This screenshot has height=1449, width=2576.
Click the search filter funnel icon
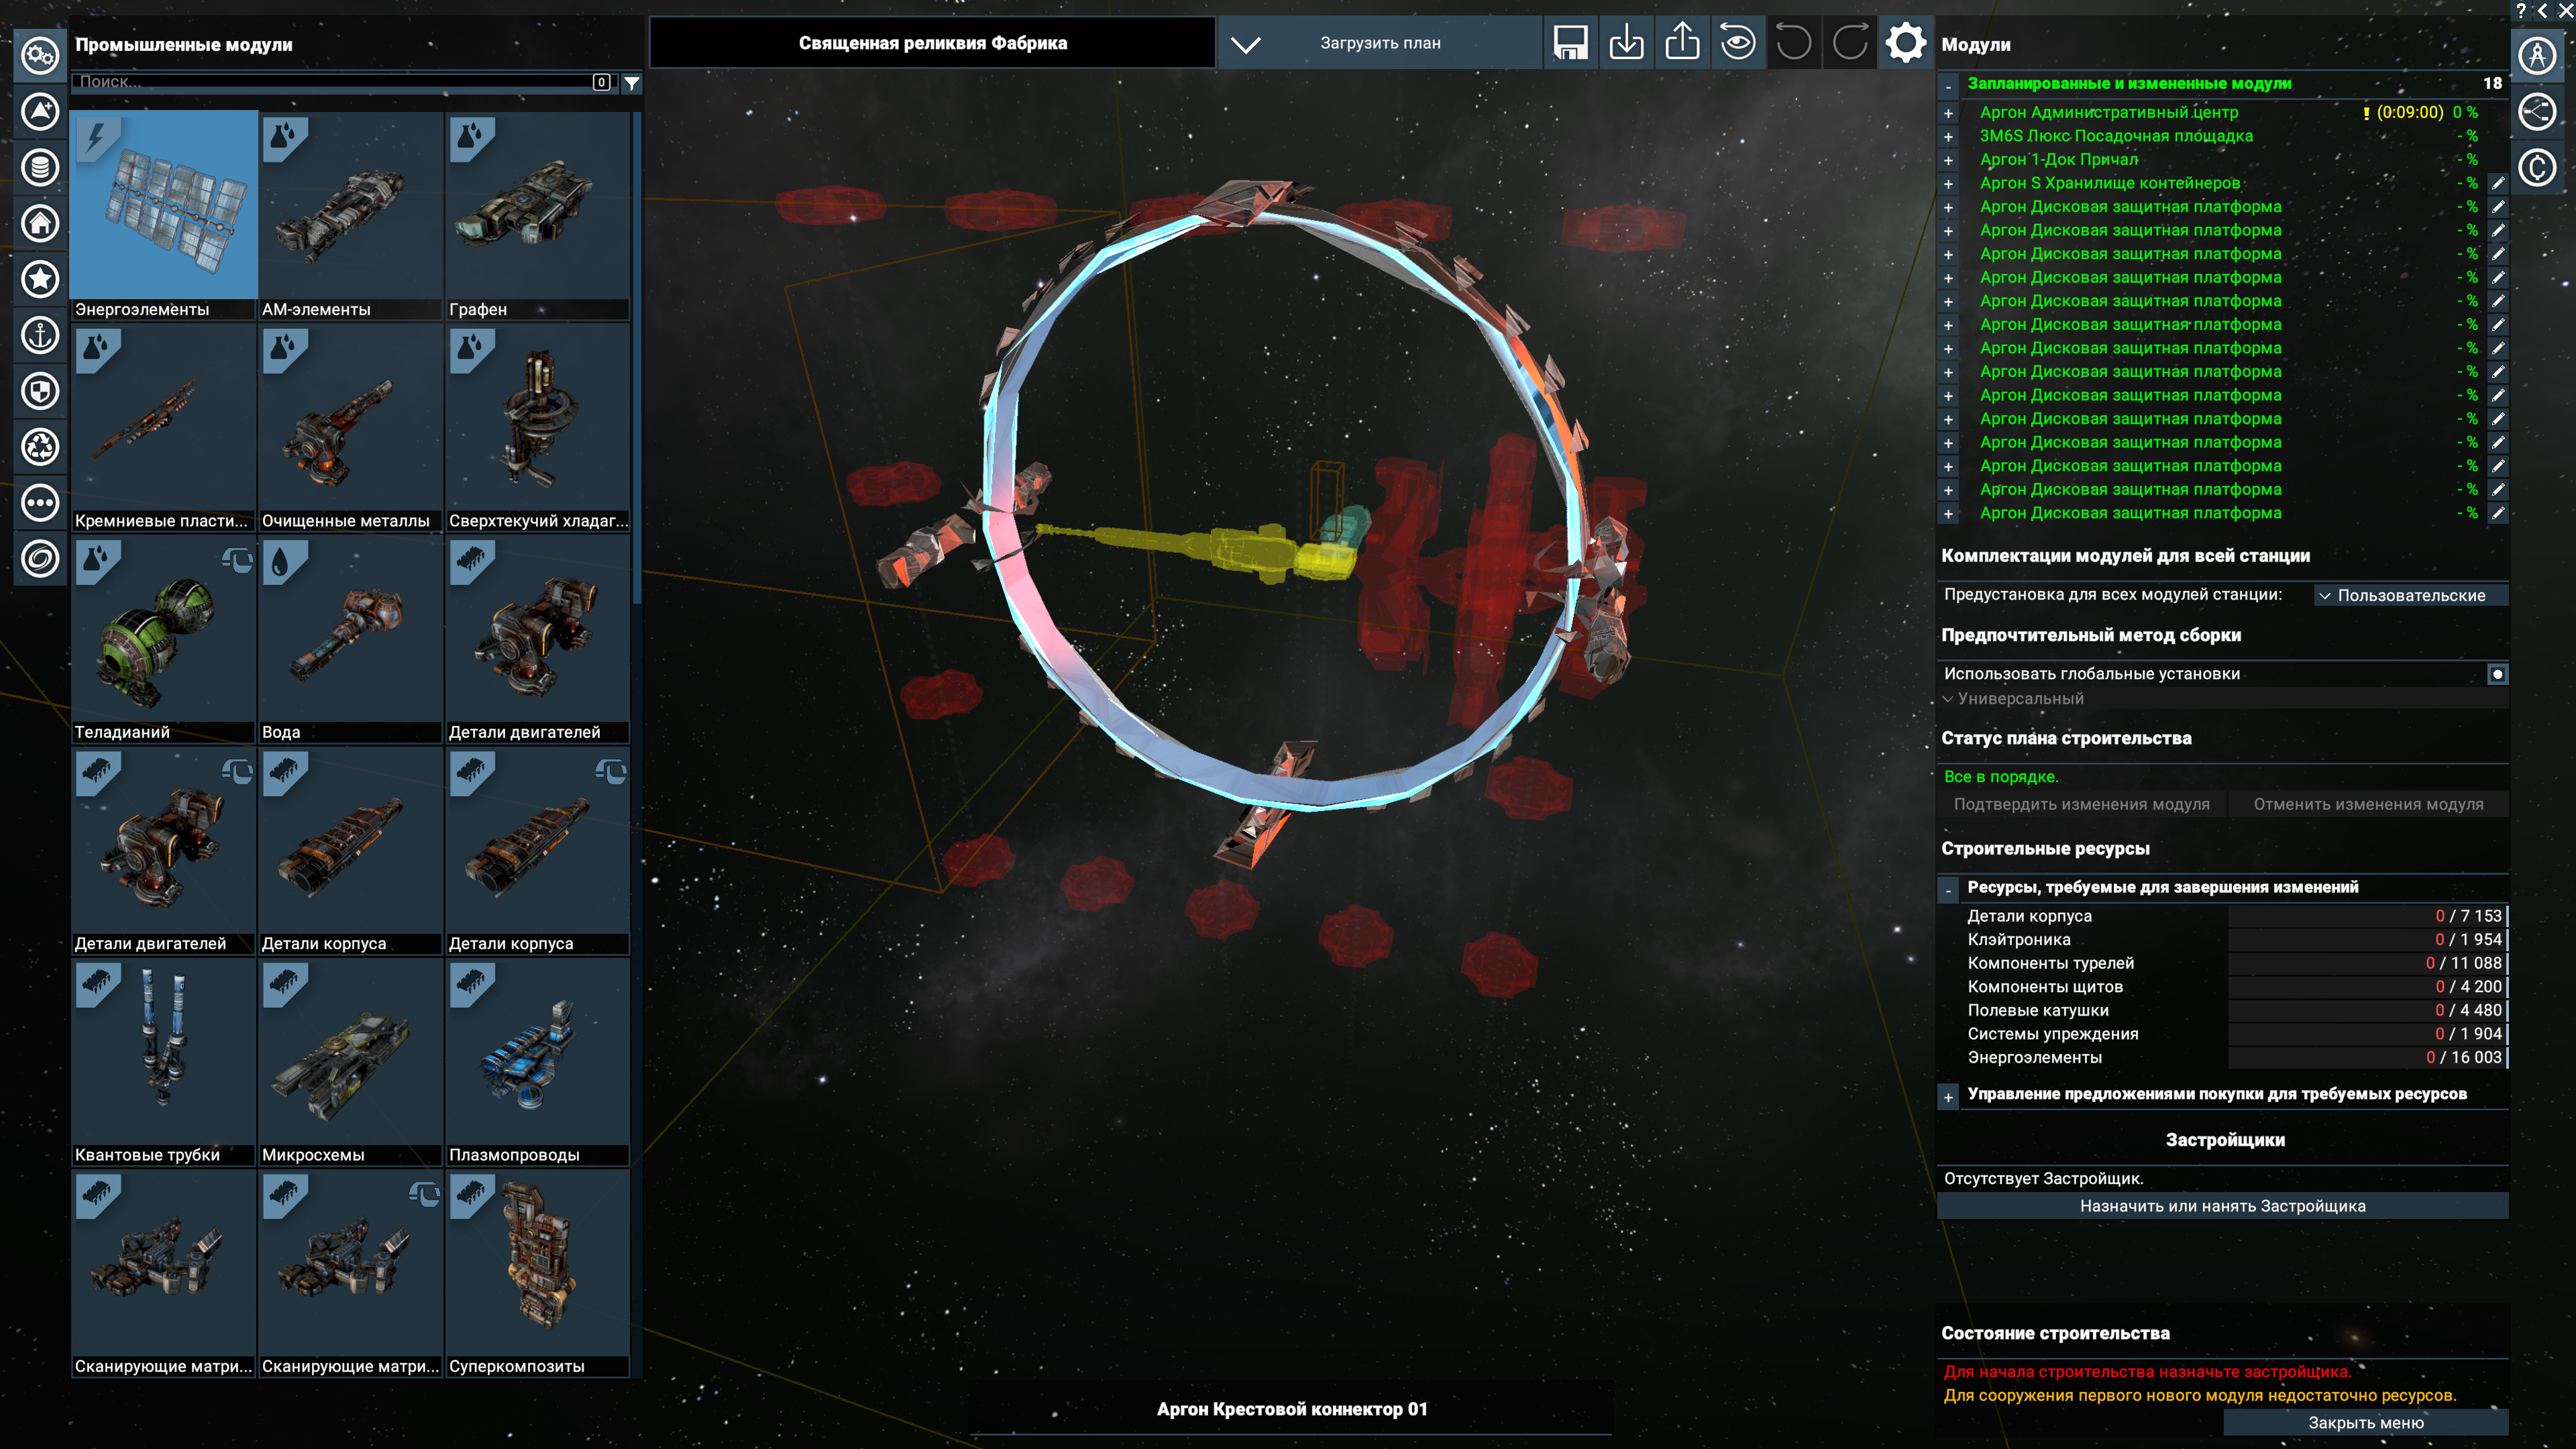tap(632, 83)
